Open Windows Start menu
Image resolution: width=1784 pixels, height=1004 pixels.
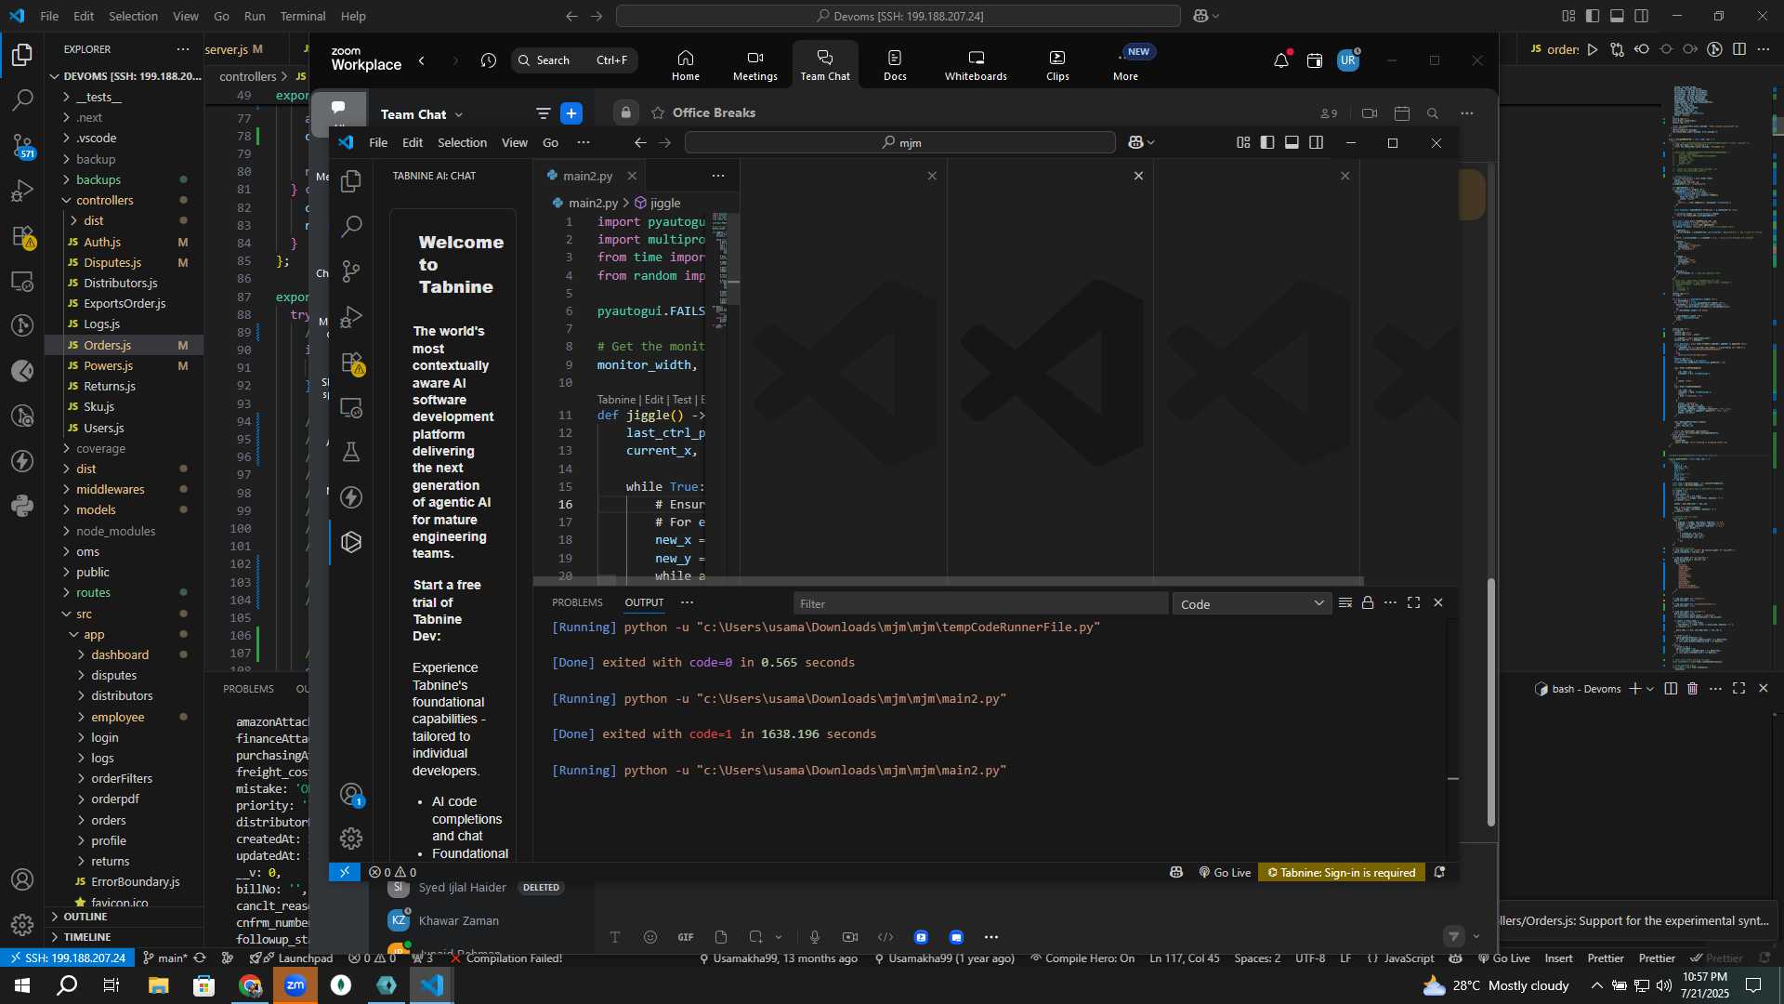[21, 985]
